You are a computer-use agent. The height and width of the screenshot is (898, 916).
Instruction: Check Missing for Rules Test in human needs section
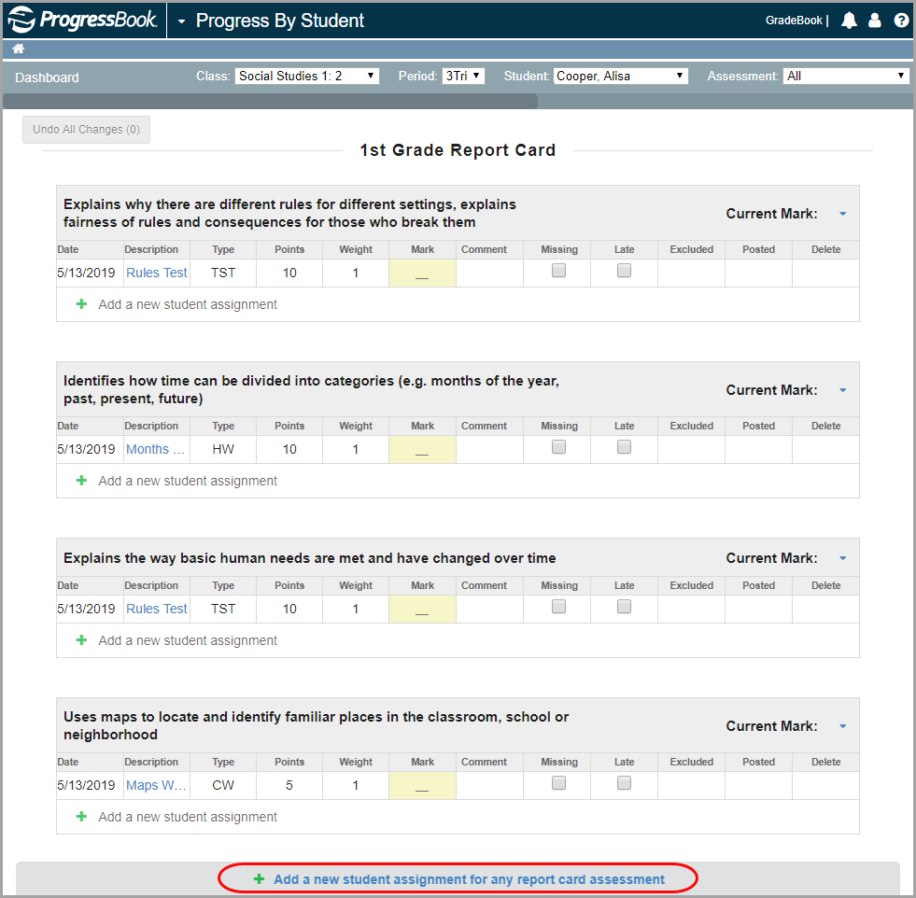(x=559, y=607)
